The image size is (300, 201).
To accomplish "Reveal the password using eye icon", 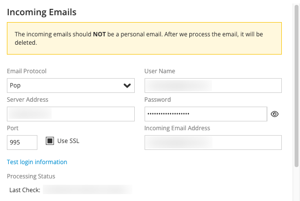I will click(x=274, y=114).
